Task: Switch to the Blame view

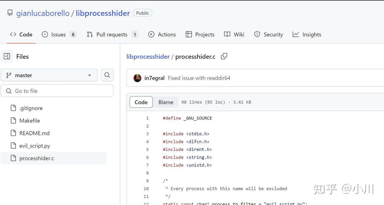Action: [166, 102]
